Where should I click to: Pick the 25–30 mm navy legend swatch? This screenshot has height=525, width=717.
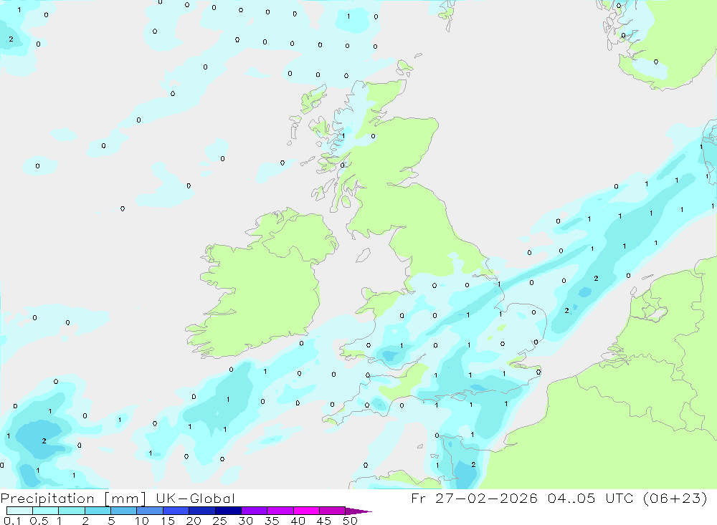(228, 511)
